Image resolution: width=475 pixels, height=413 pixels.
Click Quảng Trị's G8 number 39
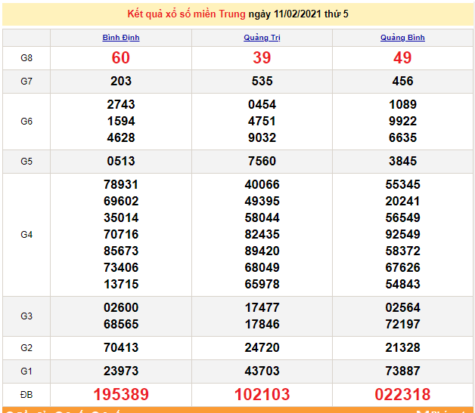[x=262, y=58]
